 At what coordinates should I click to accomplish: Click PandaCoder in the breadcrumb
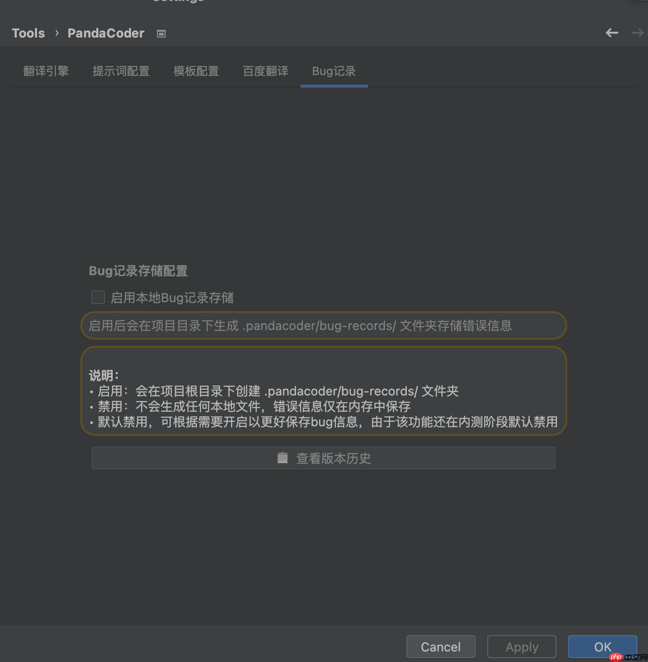pos(105,33)
